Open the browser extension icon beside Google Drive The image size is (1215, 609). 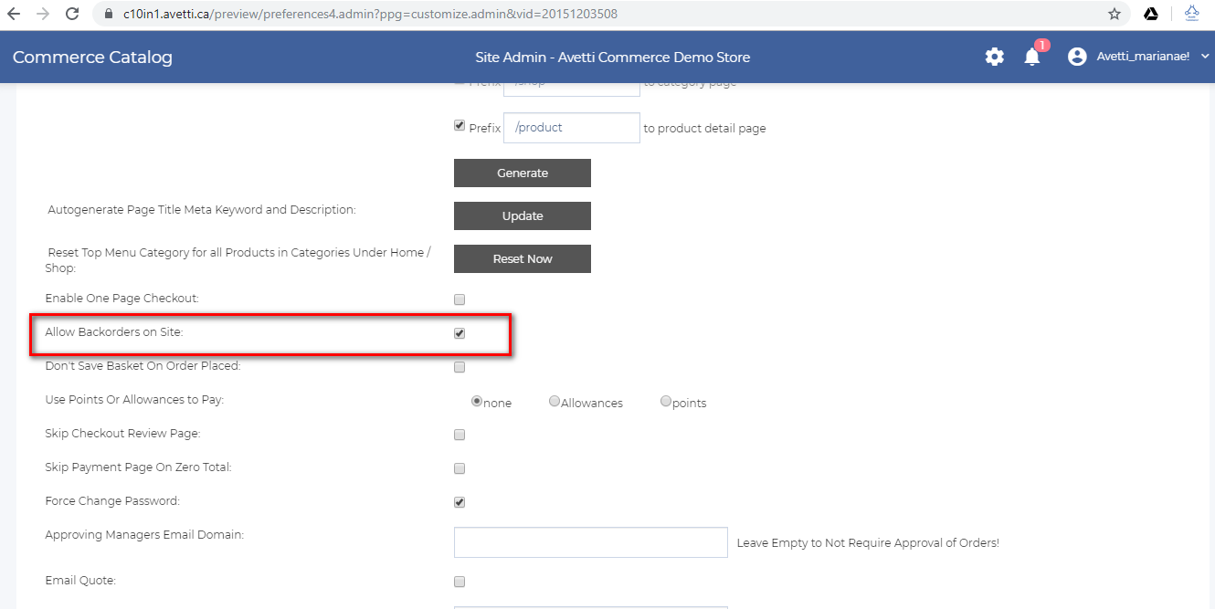[1191, 15]
